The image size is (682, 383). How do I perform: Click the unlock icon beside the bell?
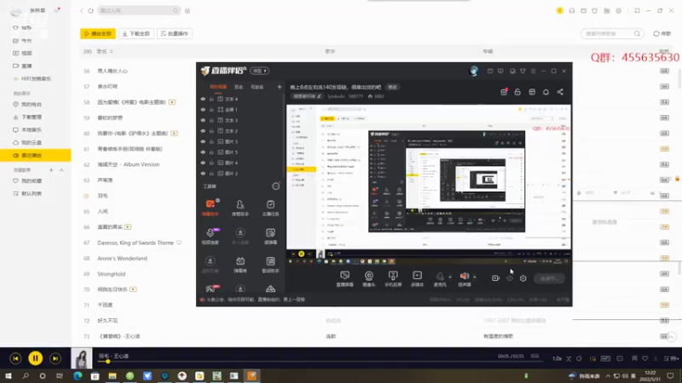(517, 92)
